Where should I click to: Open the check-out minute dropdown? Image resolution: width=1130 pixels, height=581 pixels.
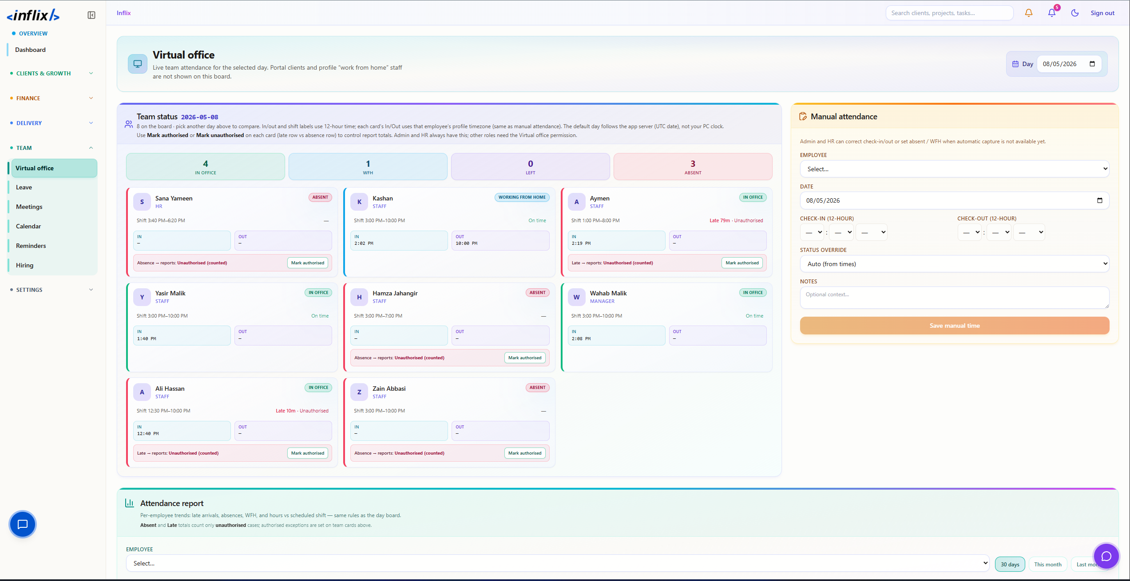[x=999, y=232]
